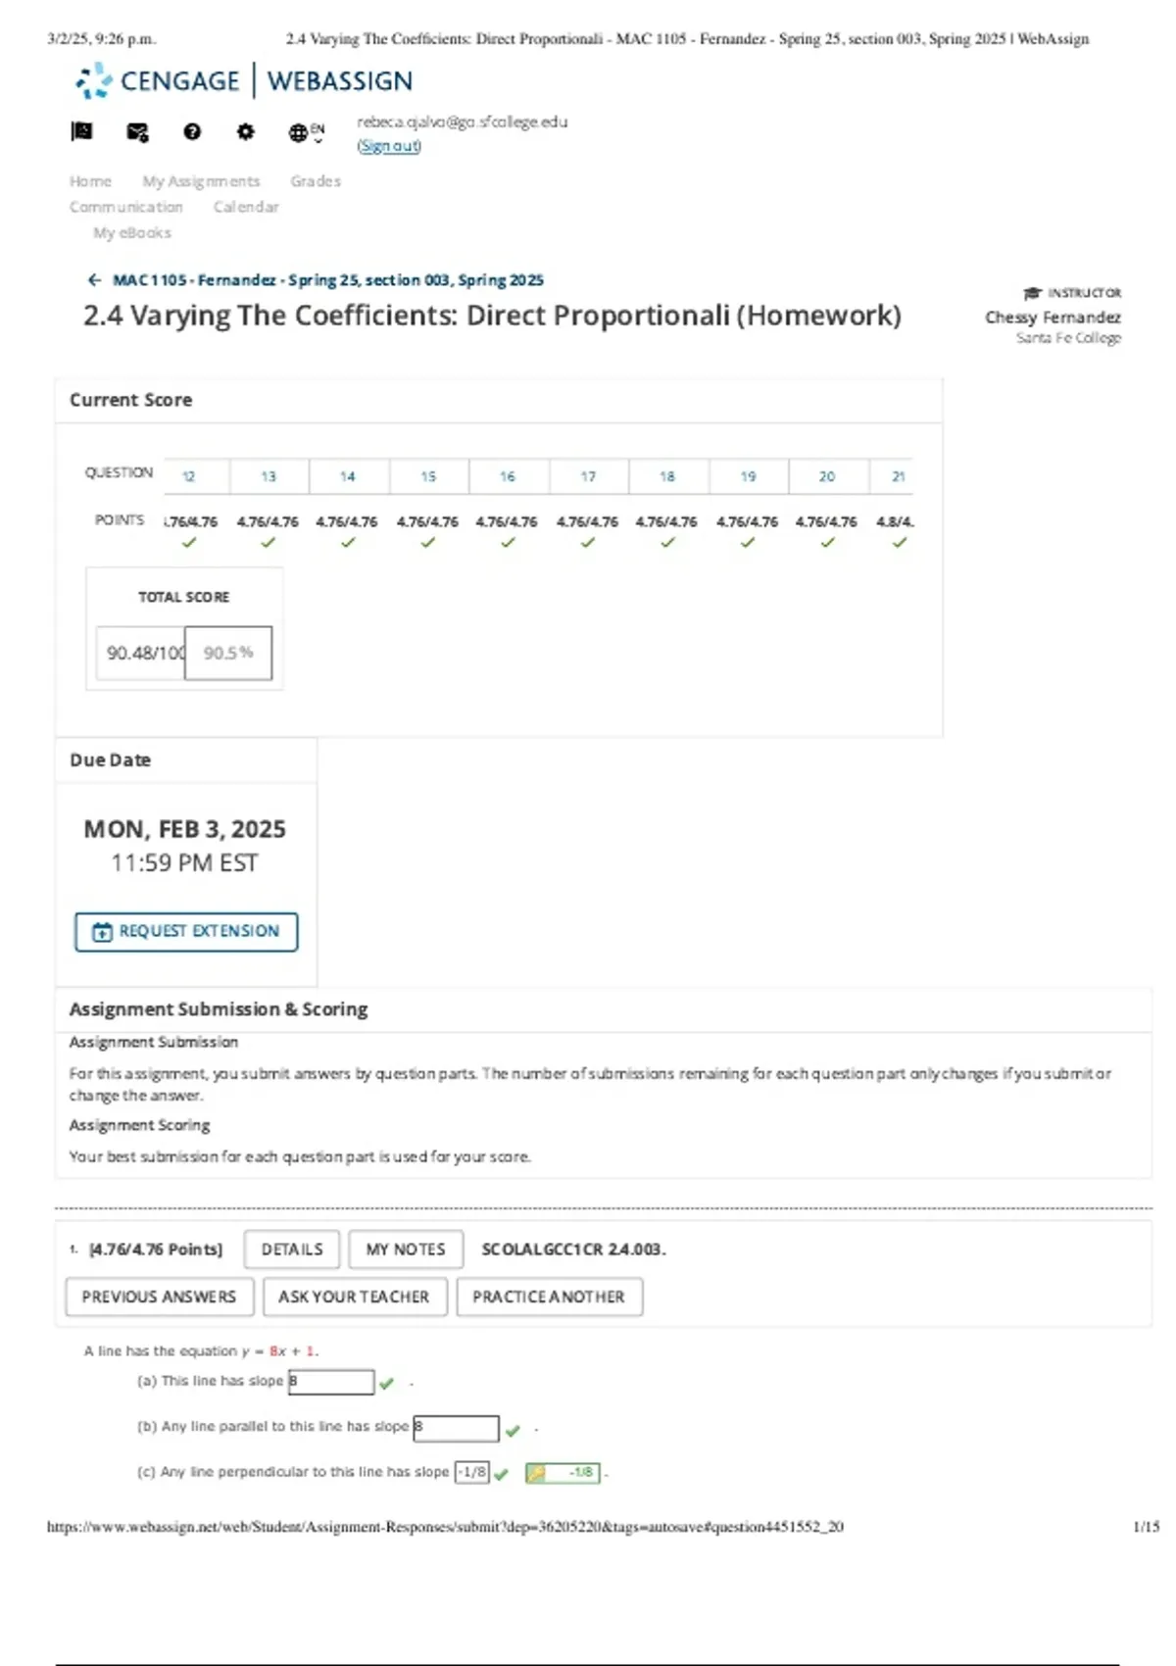1176x1666 pixels.
Task: Go to the Grades menu item
Action: (x=316, y=181)
